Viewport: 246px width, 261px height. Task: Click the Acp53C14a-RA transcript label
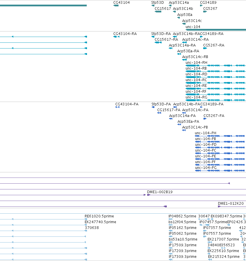(x=182, y=45)
